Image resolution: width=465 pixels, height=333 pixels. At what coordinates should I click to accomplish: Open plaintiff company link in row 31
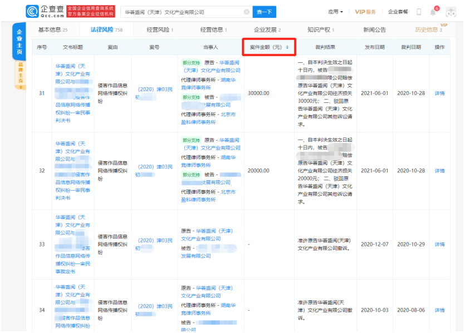coord(212,67)
